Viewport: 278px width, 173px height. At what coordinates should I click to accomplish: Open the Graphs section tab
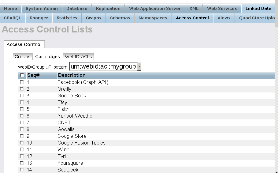[x=94, y=18]
